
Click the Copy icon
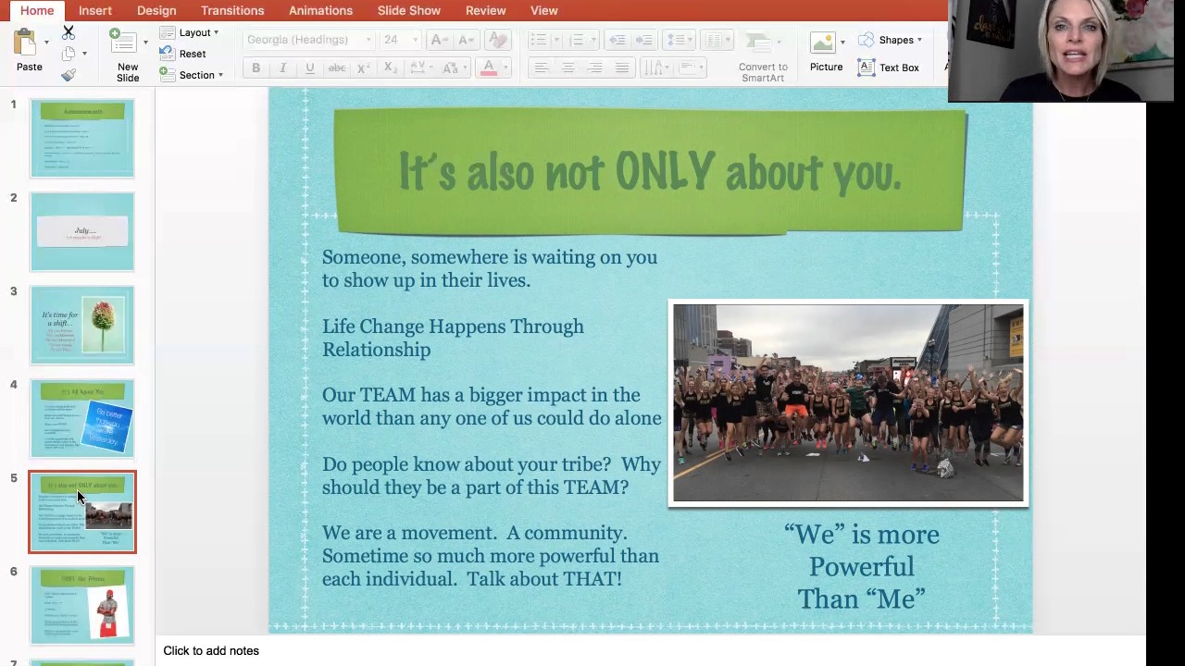68,54
